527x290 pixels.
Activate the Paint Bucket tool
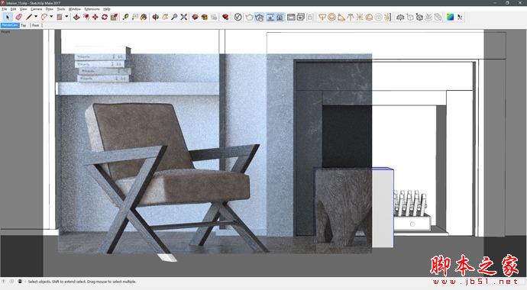[x=144, y=17]
